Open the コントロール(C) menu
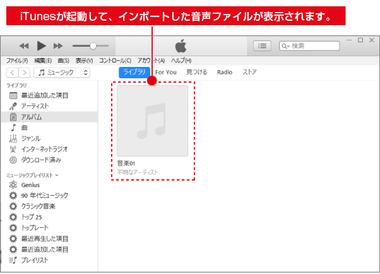This screenshot has height=274, width=380. pyautogui.click(x=115, y=61)
